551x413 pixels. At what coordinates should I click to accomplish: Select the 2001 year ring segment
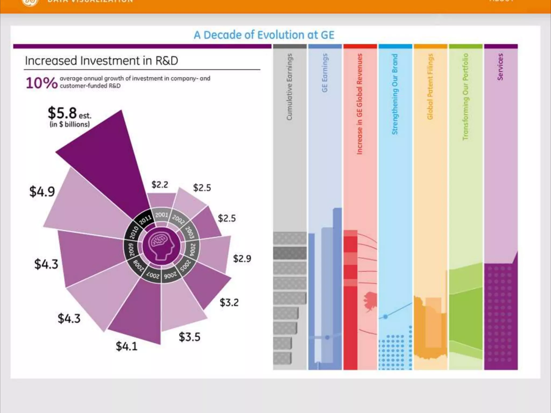pyautogui.click(x=161, y=215)
